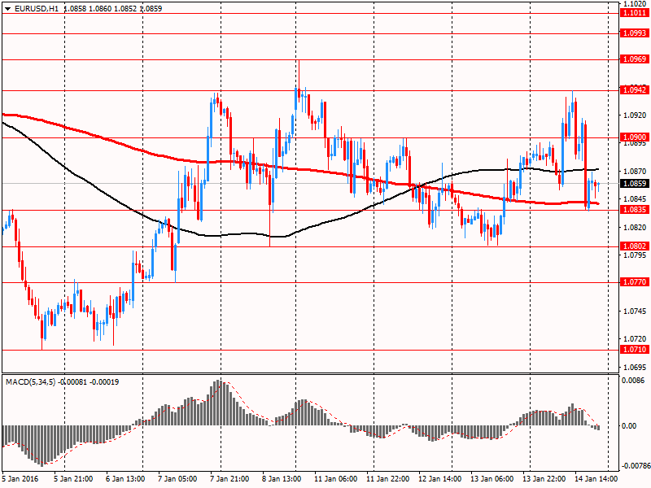This screenshot has height=488, width=651.
Task: Select the red 1.0993 price level label
Action: pyautogui.click(x=634, y=33)
